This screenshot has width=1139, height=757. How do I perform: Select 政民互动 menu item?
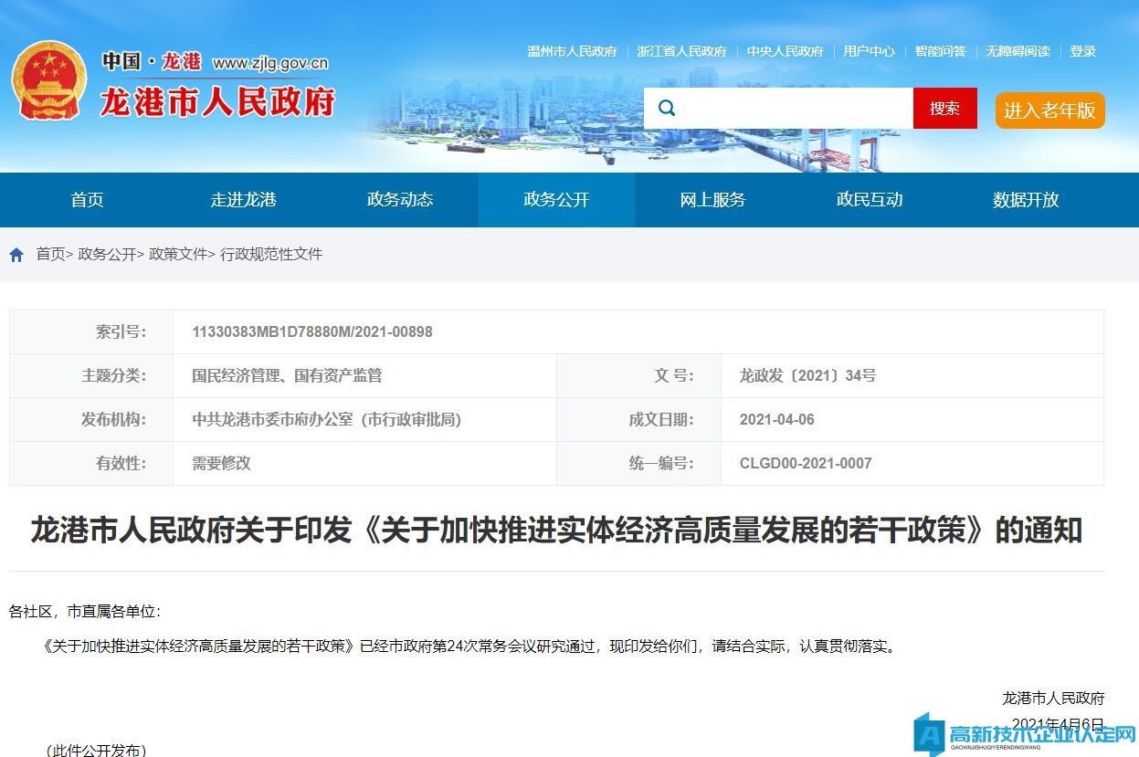coord(870,200)
